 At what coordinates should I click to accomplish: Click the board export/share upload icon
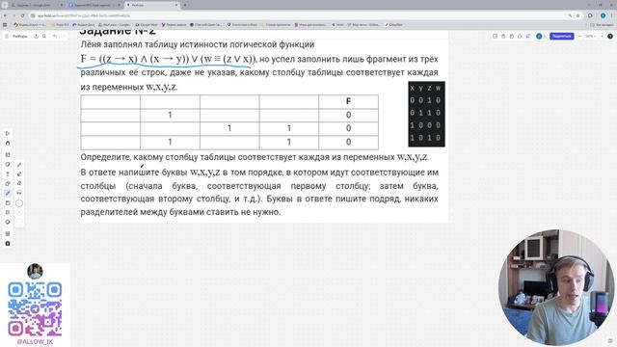36,37
